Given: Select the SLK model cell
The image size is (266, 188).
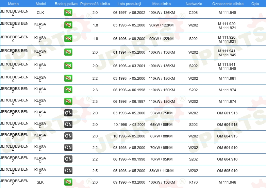Looking at the screenshot, I should pos(40,183).
